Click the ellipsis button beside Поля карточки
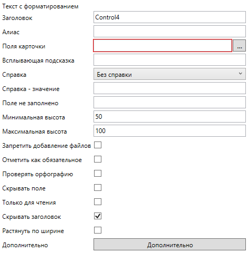 pyautogui.click(x=240, y=46)
